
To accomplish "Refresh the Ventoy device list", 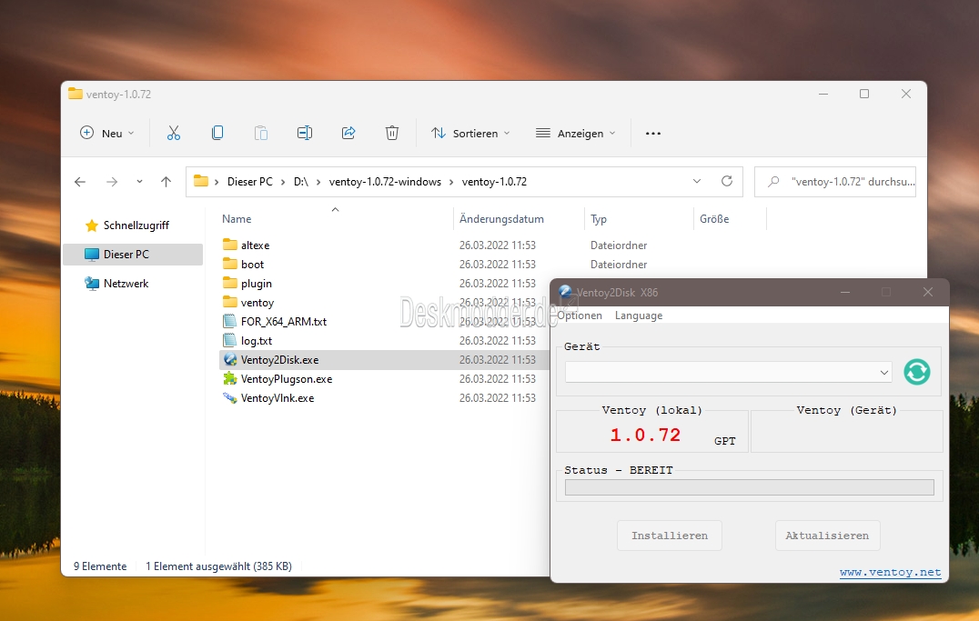I will [916, 372].
